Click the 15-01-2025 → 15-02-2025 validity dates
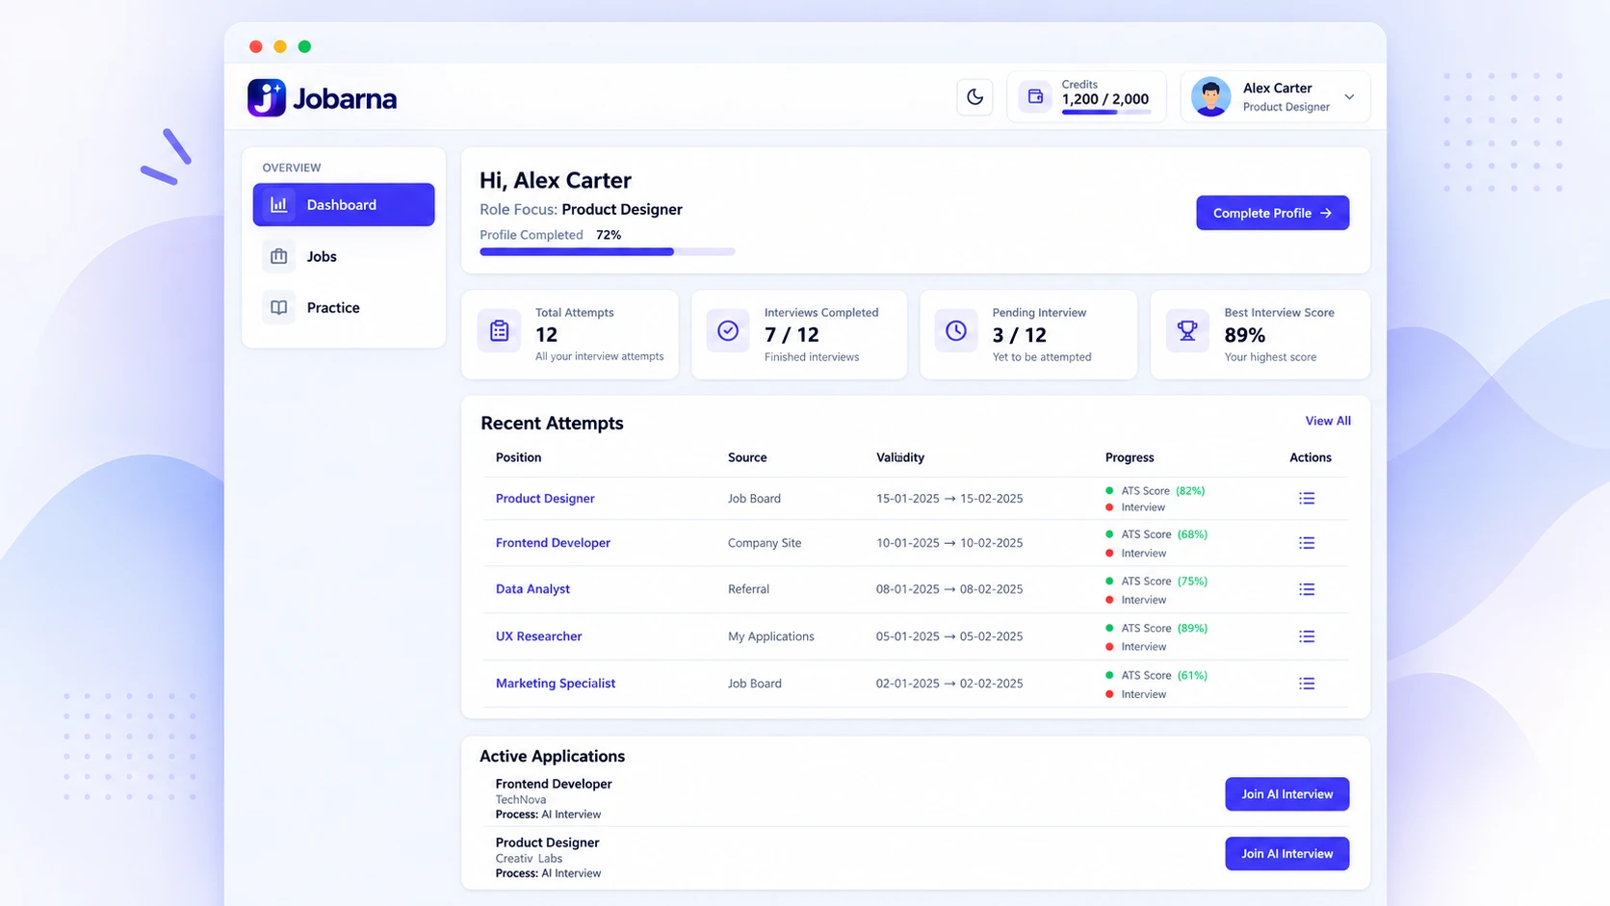 (949, 499)
